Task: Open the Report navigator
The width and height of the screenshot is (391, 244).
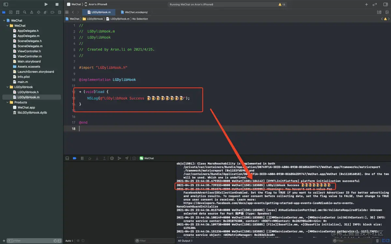Action: click(59, 12)
